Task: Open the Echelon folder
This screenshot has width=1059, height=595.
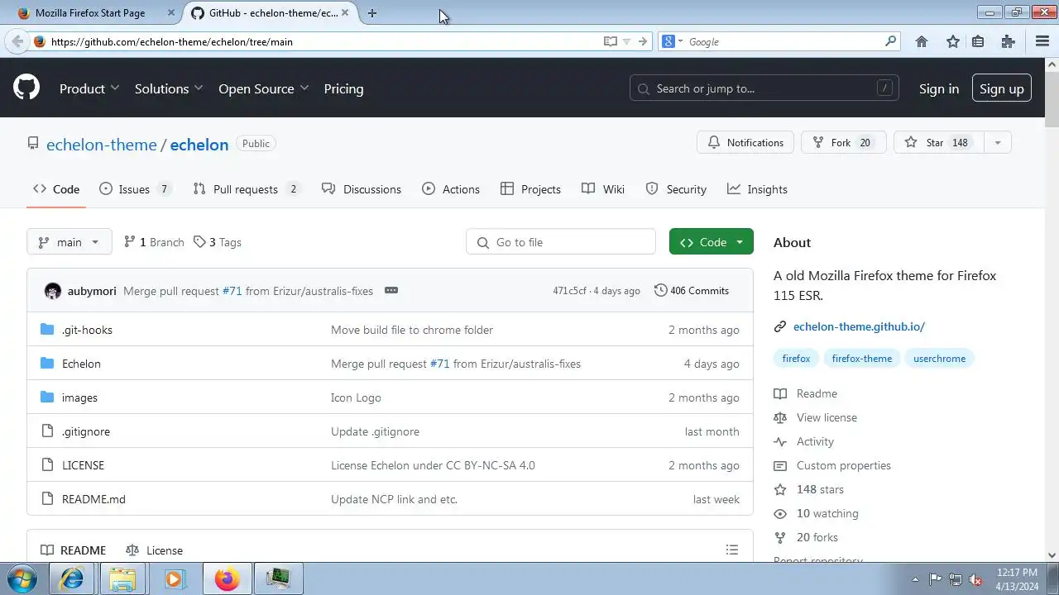Action: (81, 364)
